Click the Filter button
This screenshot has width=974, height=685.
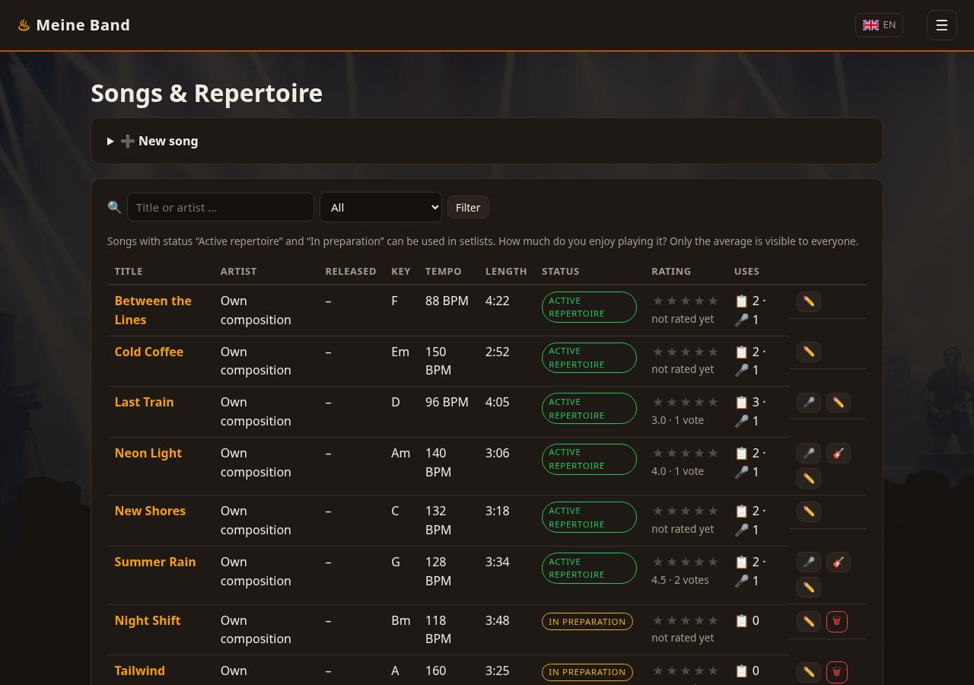(468, 207)
